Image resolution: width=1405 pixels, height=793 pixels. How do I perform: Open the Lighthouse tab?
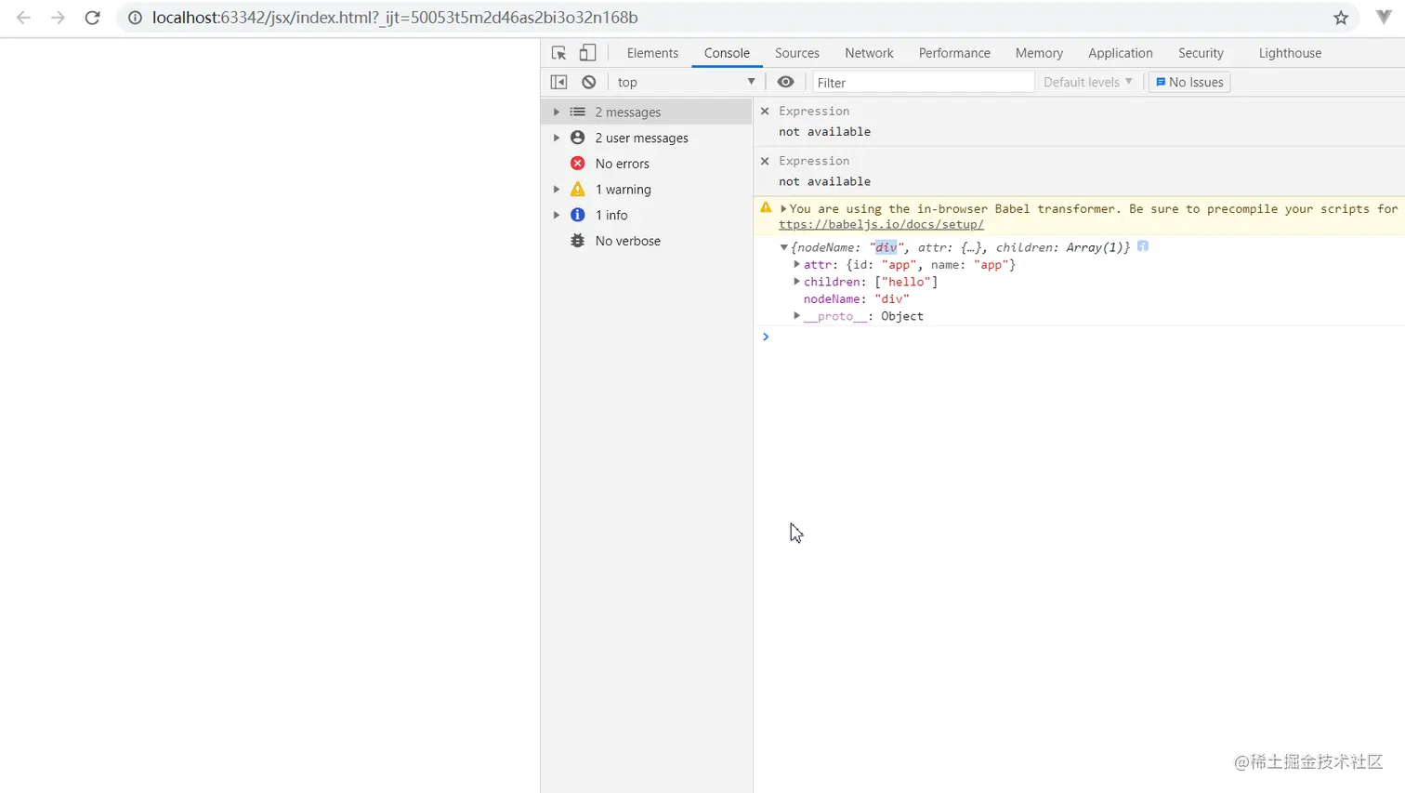1290,53
